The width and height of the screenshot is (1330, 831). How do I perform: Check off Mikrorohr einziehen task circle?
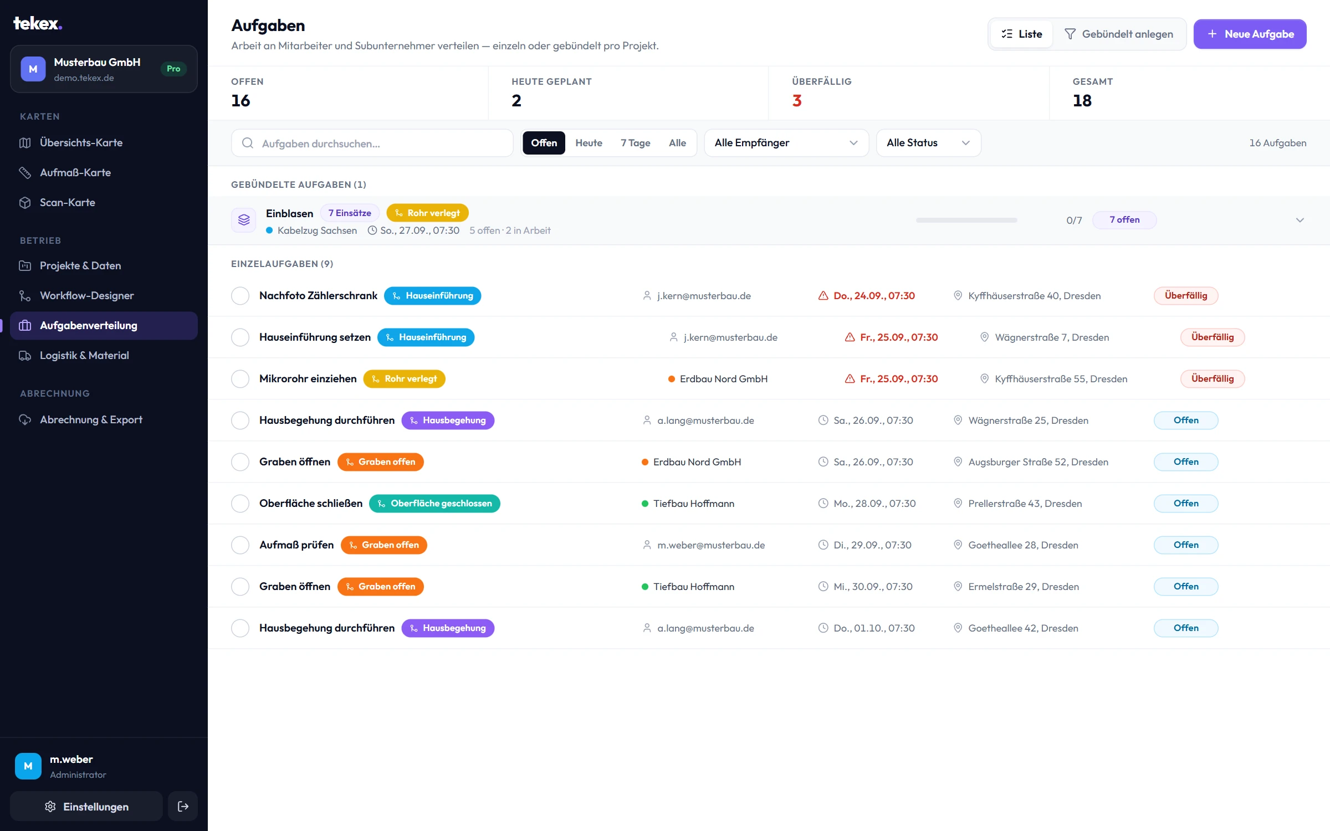tap(240, 379)
